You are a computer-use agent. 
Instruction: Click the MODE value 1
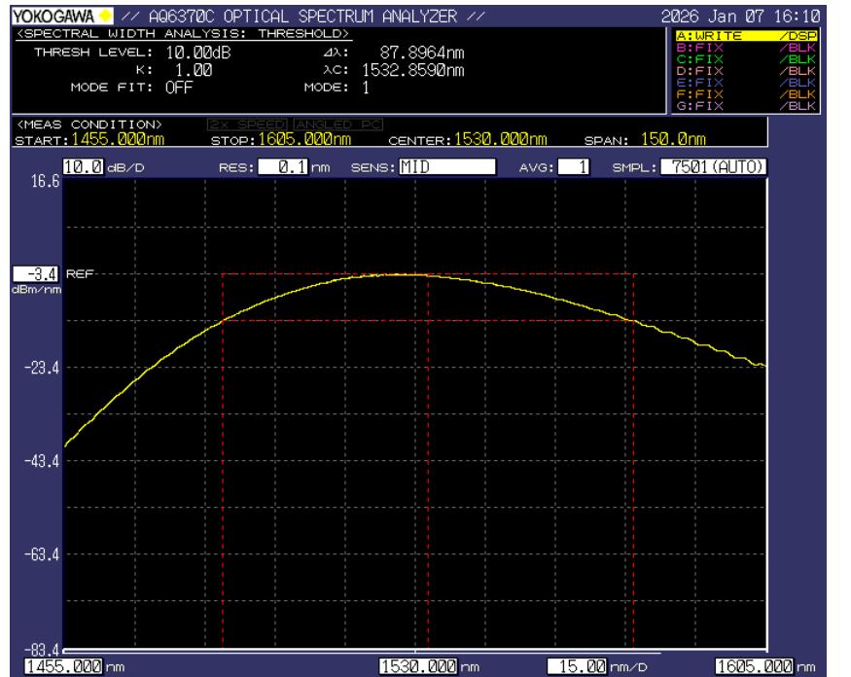366,88
